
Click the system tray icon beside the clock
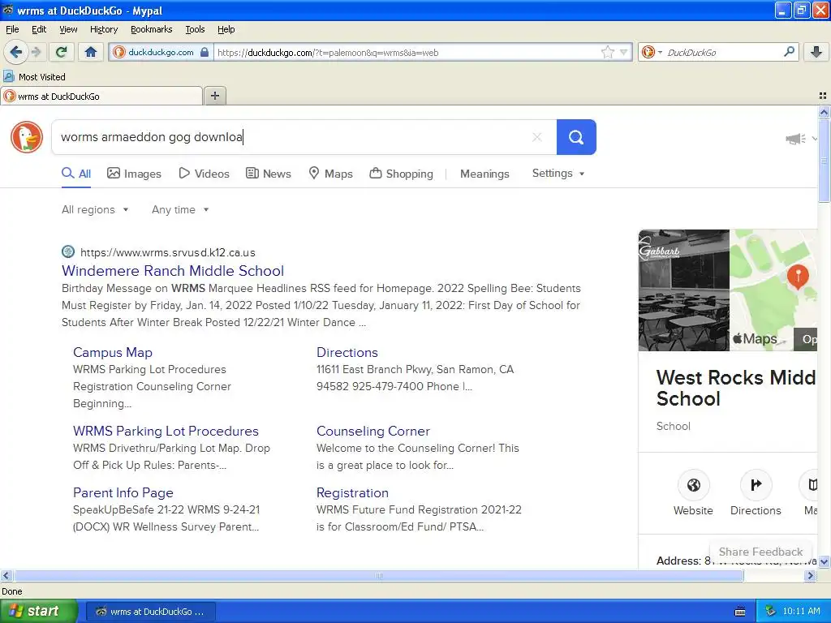[771, 612]
